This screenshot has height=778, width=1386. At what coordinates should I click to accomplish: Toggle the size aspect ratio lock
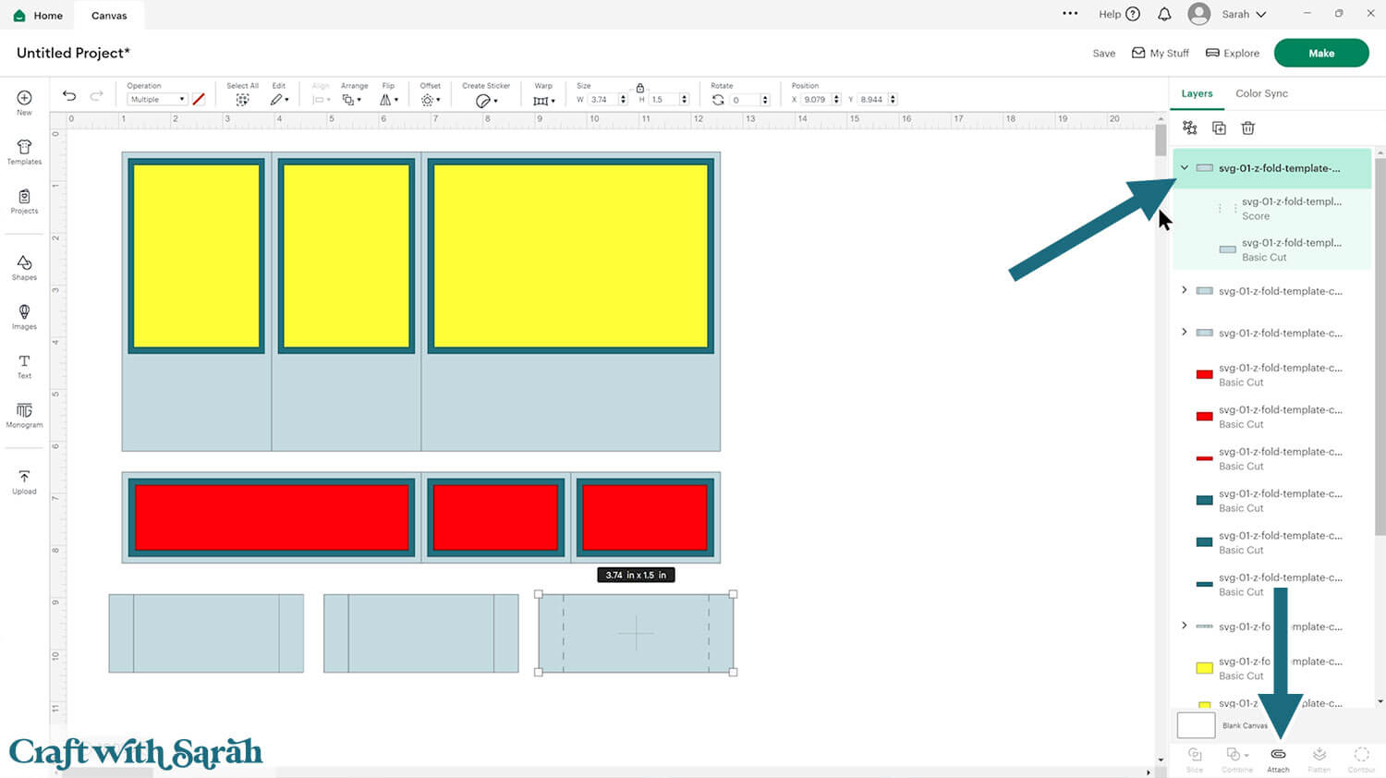tap(639, 88)
